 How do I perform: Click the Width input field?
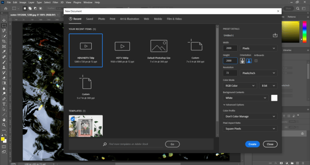[230, 48]
